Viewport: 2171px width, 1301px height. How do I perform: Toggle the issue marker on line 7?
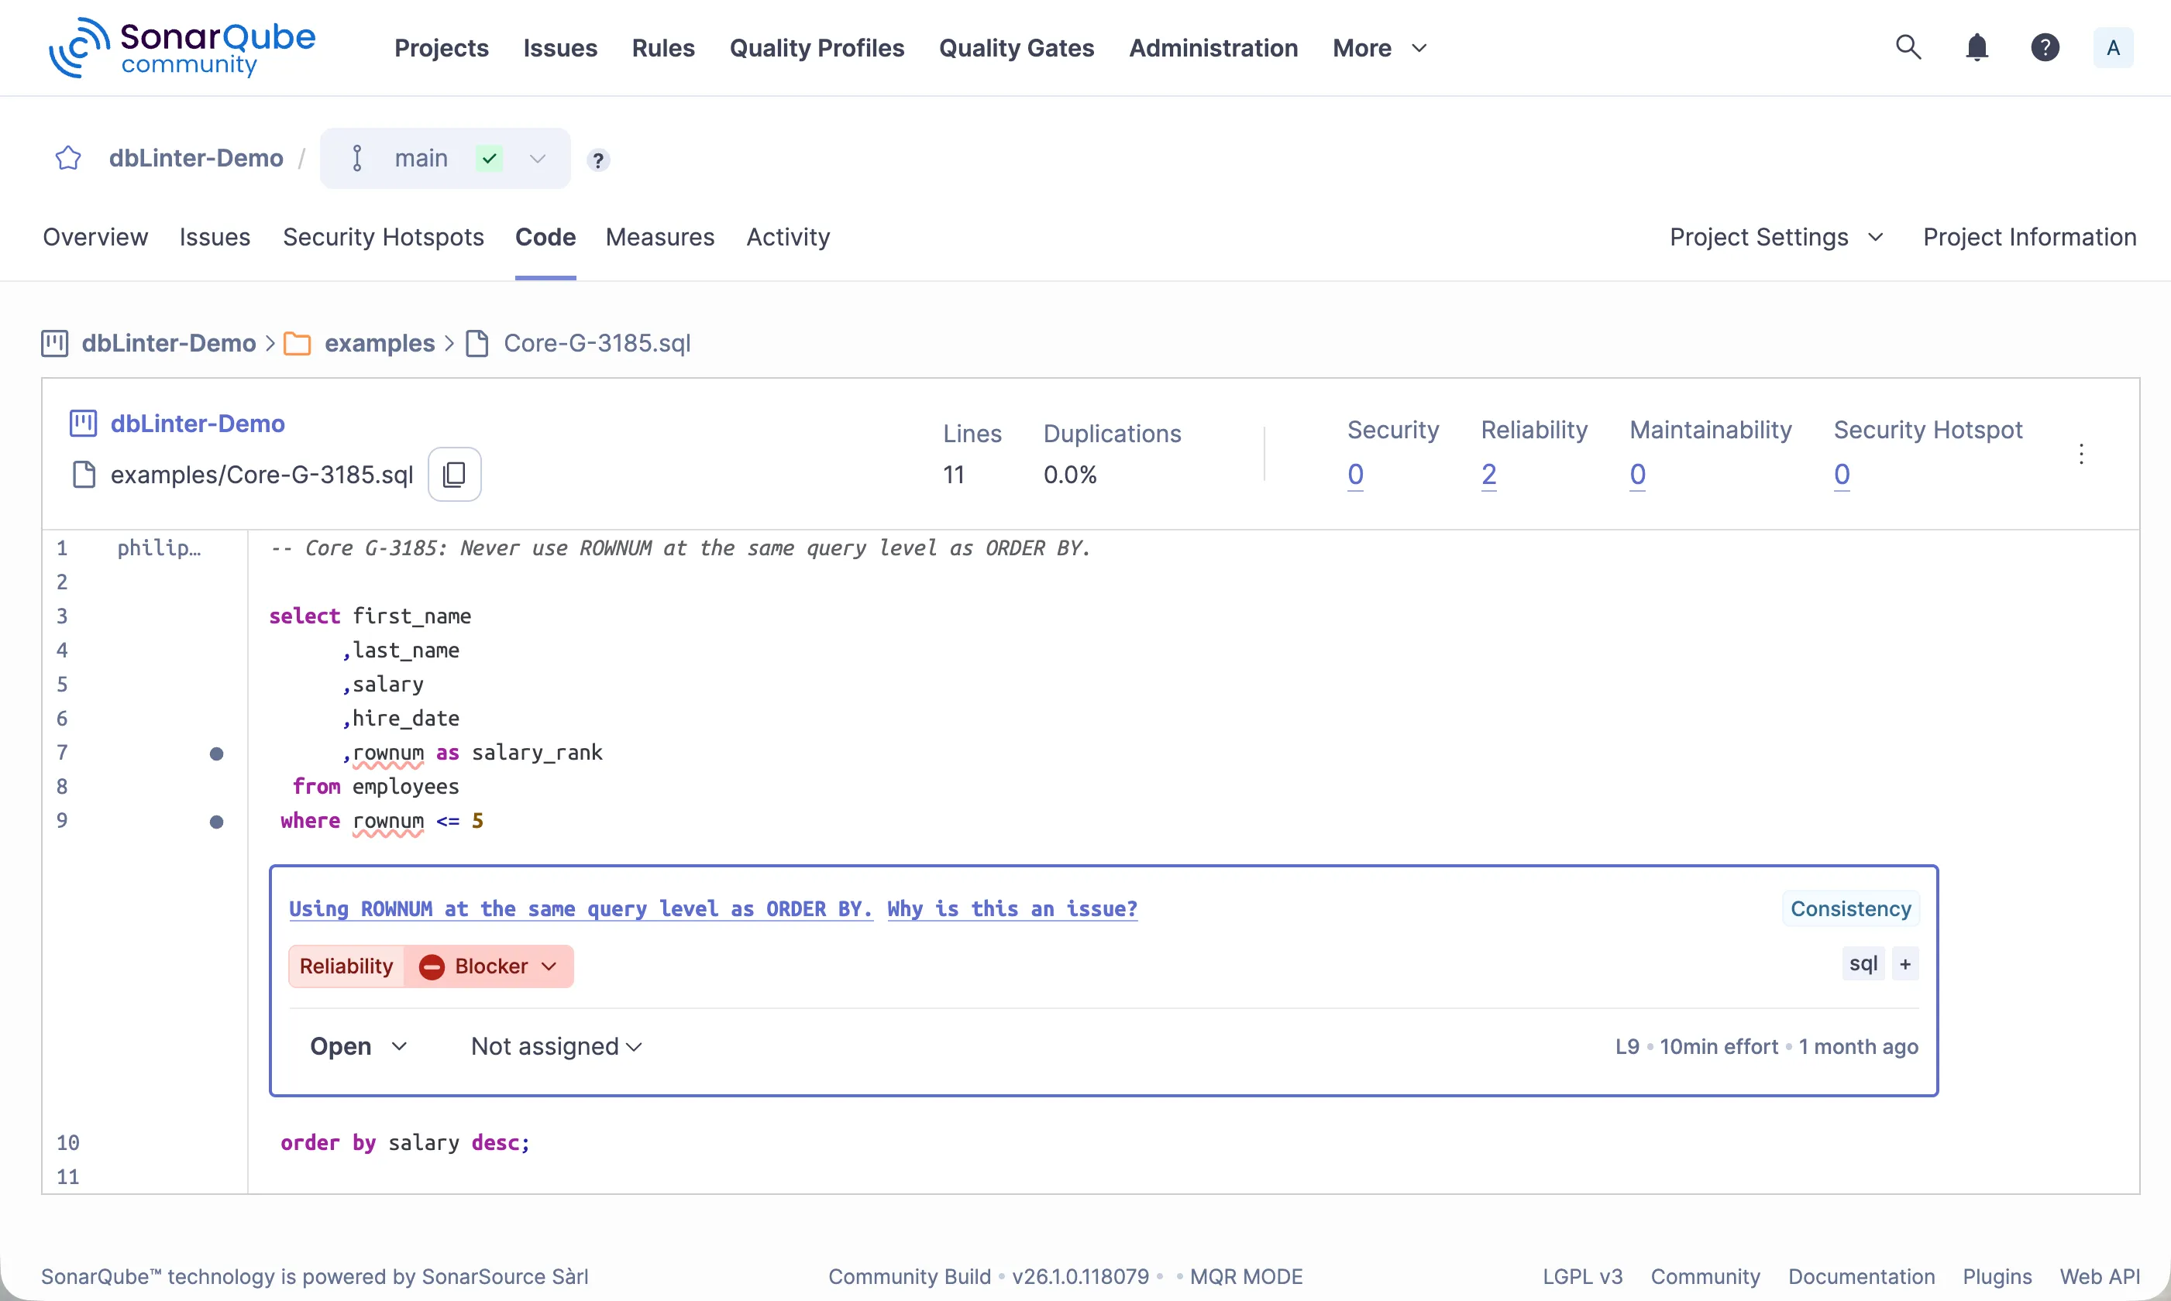pyautogui.click(x=217, y=753)
